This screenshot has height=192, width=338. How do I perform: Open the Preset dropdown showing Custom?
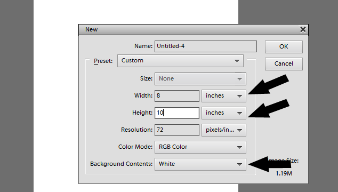pos(180,61)
